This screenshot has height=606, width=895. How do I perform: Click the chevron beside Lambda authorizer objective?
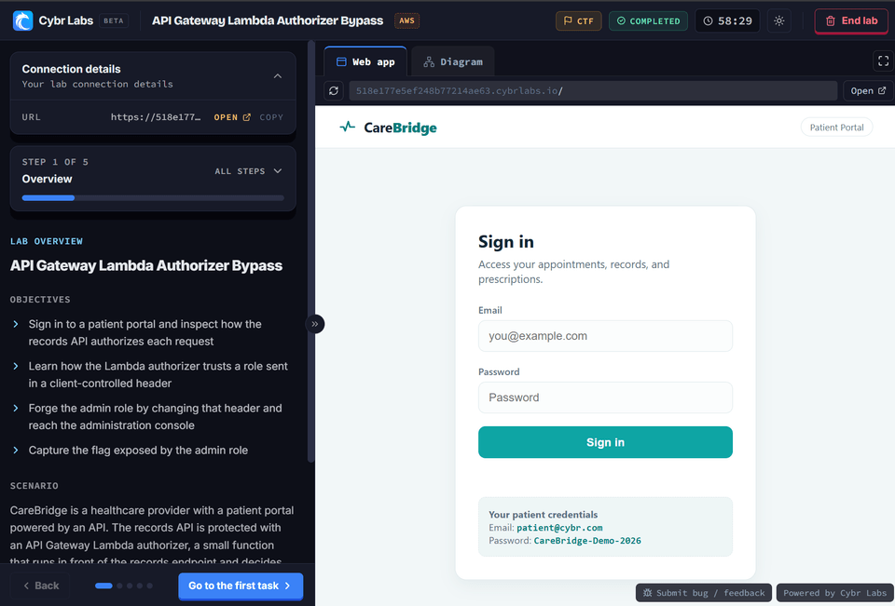16,366
